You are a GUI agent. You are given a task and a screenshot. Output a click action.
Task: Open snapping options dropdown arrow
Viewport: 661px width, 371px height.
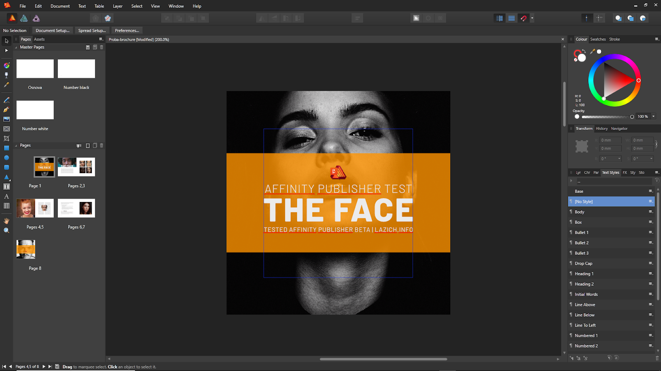532,18
